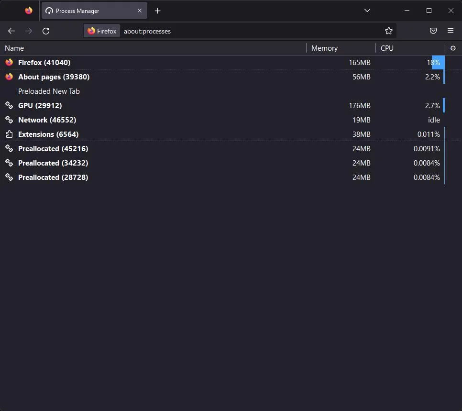
Task: Maximize the Firefox window
Action: click(429, 11)
